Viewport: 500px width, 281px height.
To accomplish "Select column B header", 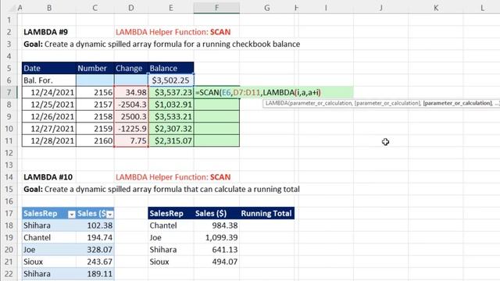I will click(x=49, y=8).
